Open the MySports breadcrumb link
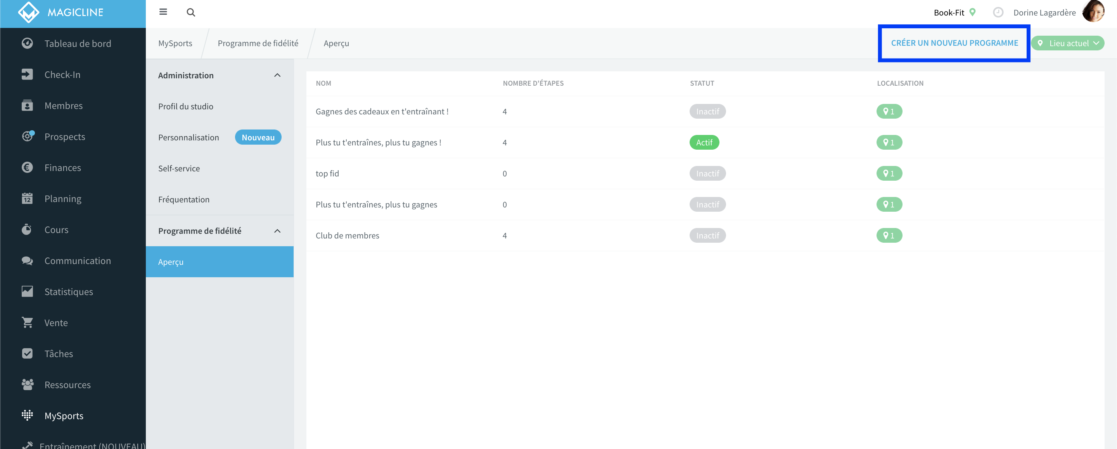The height and width of the screenshot is (449, 1117). point(175,43)
